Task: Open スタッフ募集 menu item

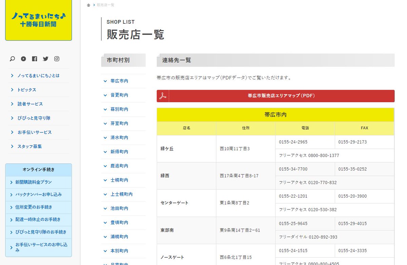Action: 39,147
